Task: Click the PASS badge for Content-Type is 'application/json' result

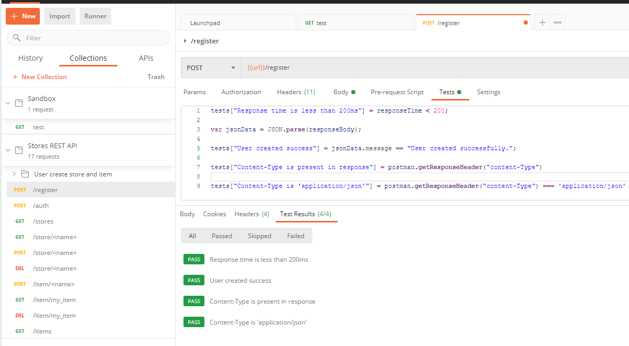Action: click(194, 322)
